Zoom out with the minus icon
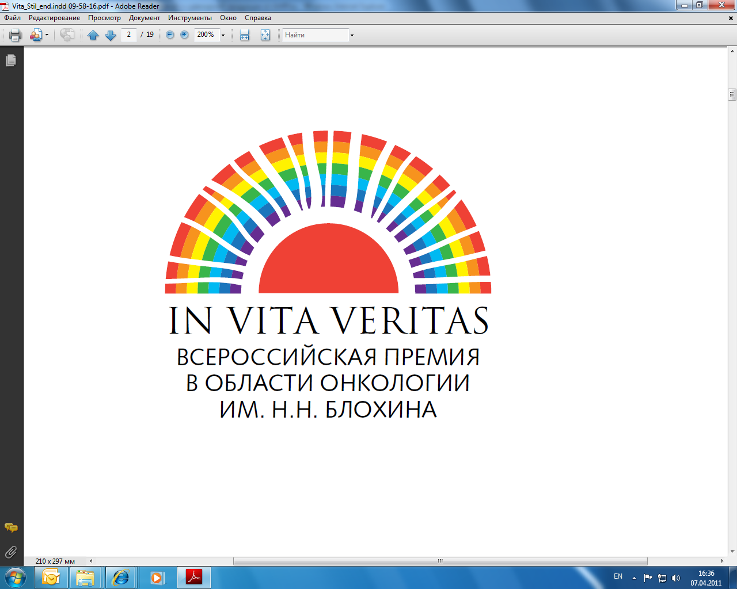Viewport: 737px width, 589px height. [x=170, y=35]
